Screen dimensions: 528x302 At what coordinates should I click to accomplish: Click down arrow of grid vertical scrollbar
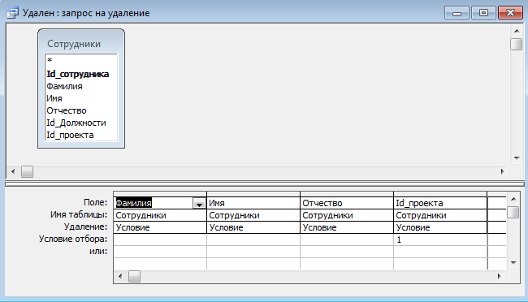[513, 262]
